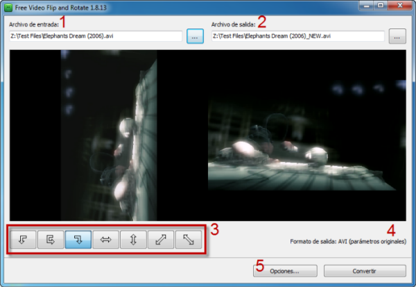Maximize the application window
Image resolution: width=416 pixels, height=287 pixels.
tap(381, 6)
